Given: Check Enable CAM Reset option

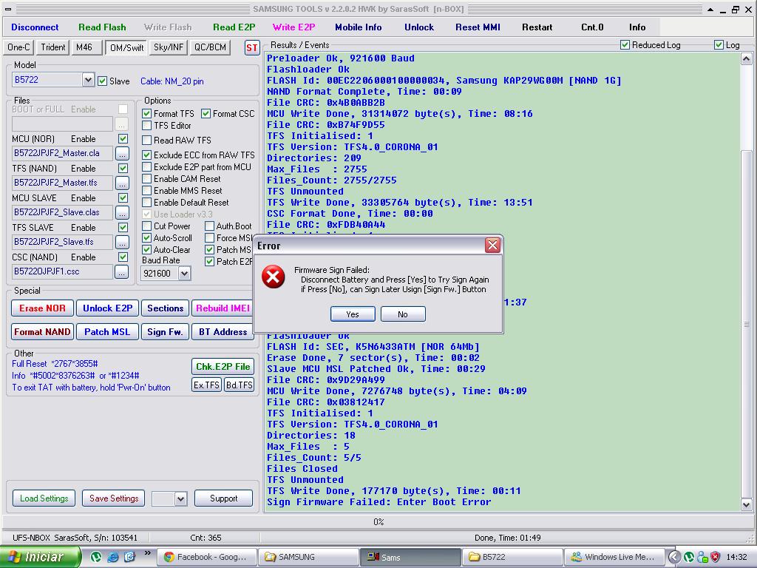Looking at the screenshot, I should (147, 179).
